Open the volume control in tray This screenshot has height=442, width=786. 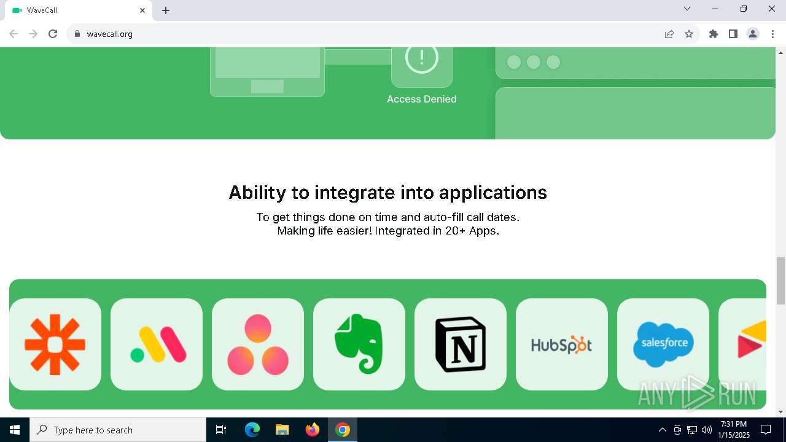[707, 430]
